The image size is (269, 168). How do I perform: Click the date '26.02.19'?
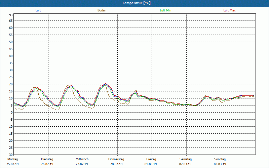(47, 164)
